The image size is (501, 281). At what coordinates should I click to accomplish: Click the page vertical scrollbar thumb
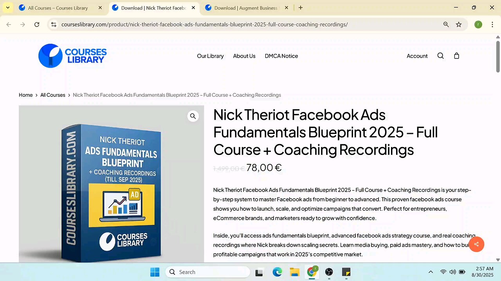pyautogui.click(x=498, y=57)
